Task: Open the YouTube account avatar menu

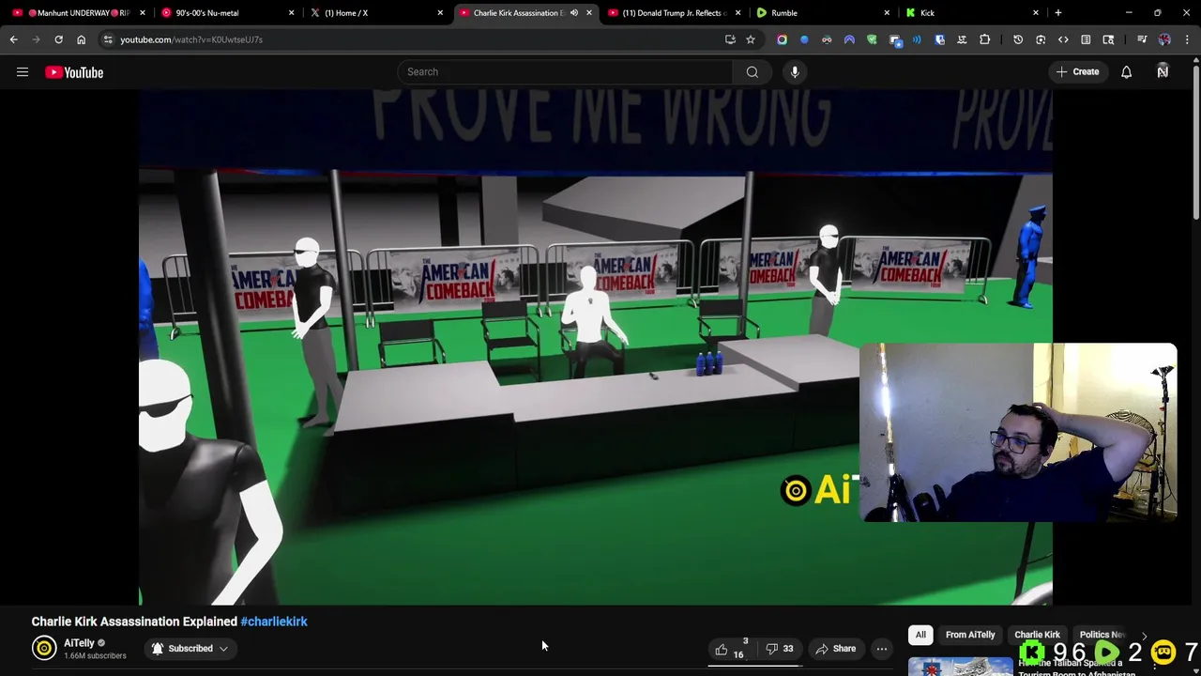Action: pos(1163,72)
